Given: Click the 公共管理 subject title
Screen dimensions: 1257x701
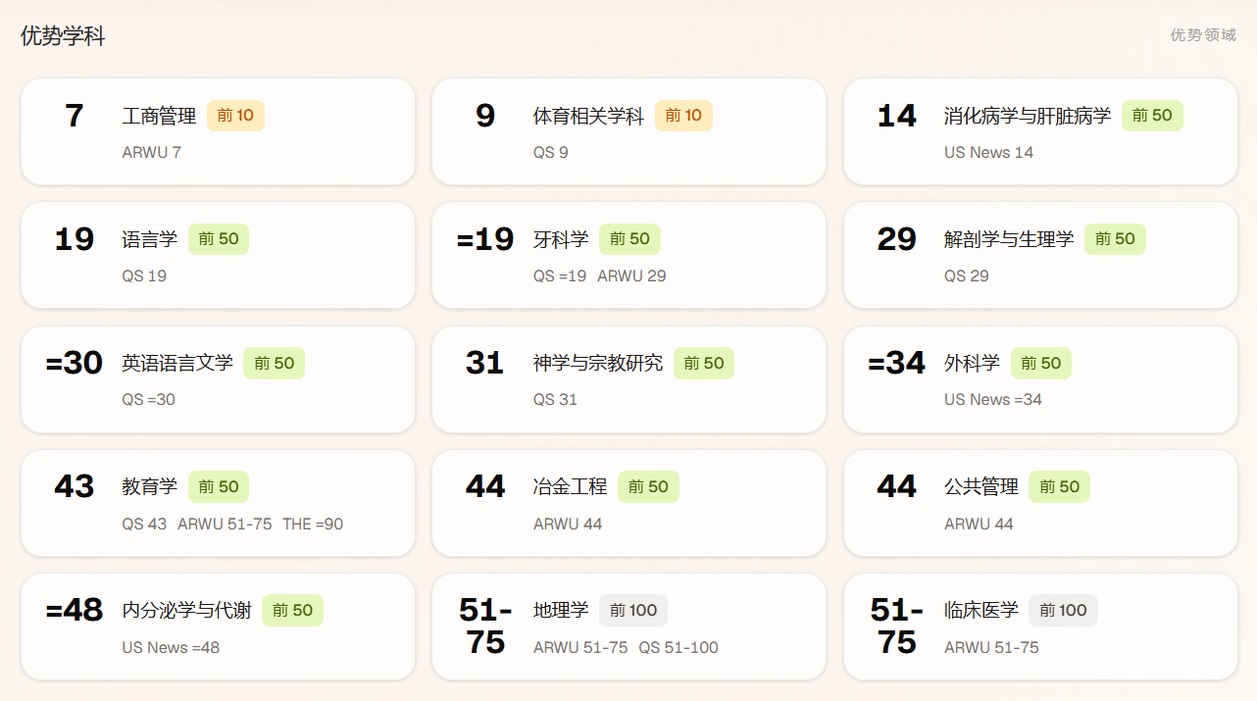Looking at the screenshot, I should point(981,486).
